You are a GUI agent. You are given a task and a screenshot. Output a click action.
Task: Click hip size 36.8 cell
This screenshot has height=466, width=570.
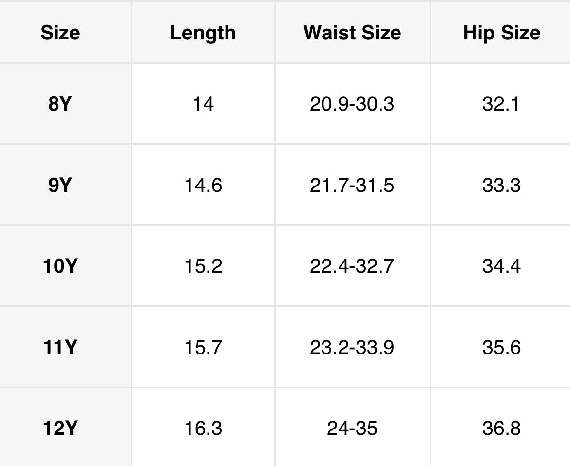coord(501,429)
